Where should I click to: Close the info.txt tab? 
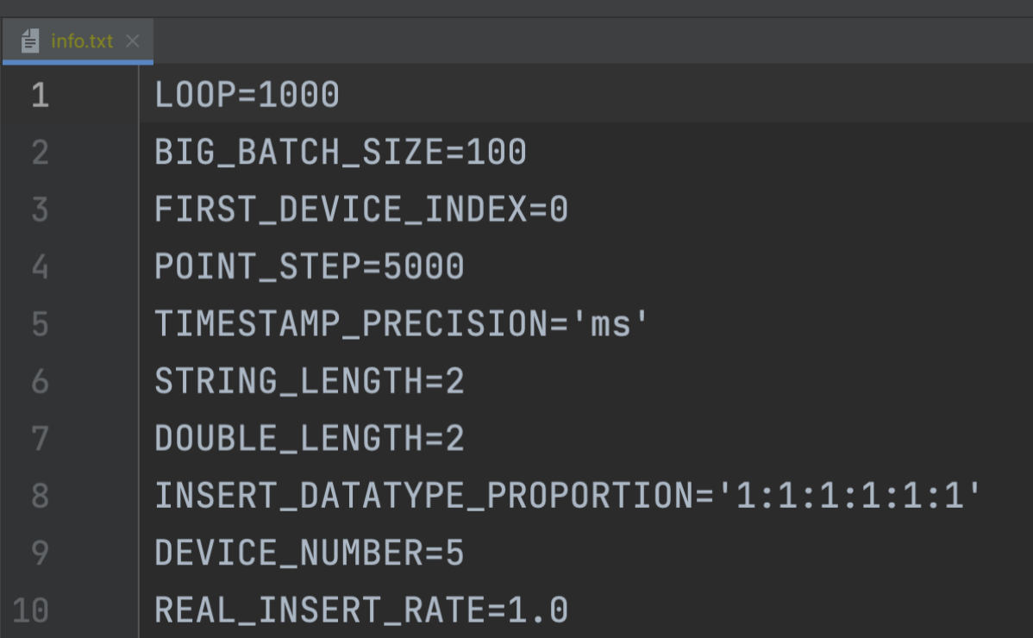click(133, 40)
